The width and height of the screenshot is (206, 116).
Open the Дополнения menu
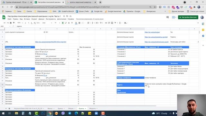tap(61, 19)
